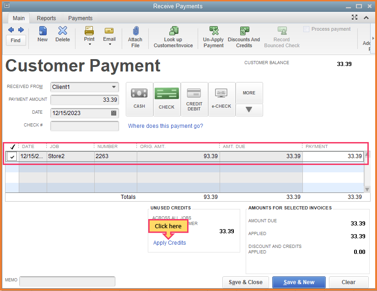Open the Print dropdown arrow
The height and width of the screenshot is (291, 377).
pos(89,44)
